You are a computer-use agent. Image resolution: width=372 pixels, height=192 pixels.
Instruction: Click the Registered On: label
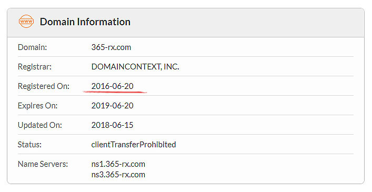coord(44,86)
